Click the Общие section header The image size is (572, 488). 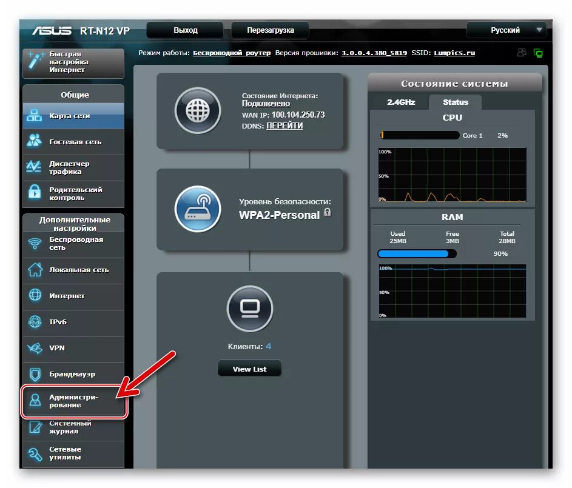[73, 95]
